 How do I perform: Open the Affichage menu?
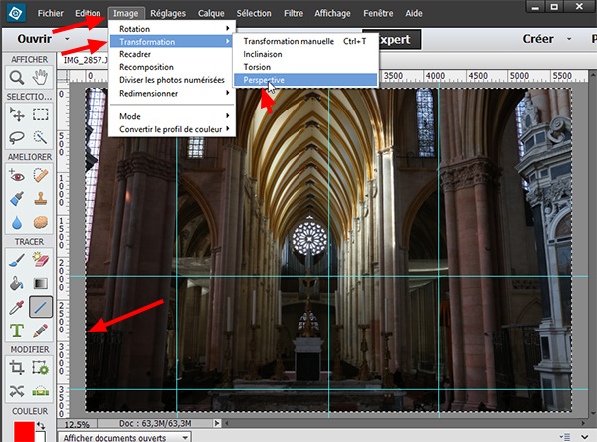[x=332, y=13]
